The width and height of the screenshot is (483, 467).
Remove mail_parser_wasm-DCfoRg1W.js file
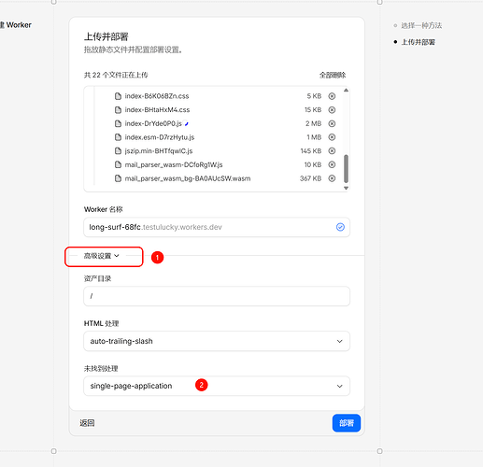click(332, 164)
